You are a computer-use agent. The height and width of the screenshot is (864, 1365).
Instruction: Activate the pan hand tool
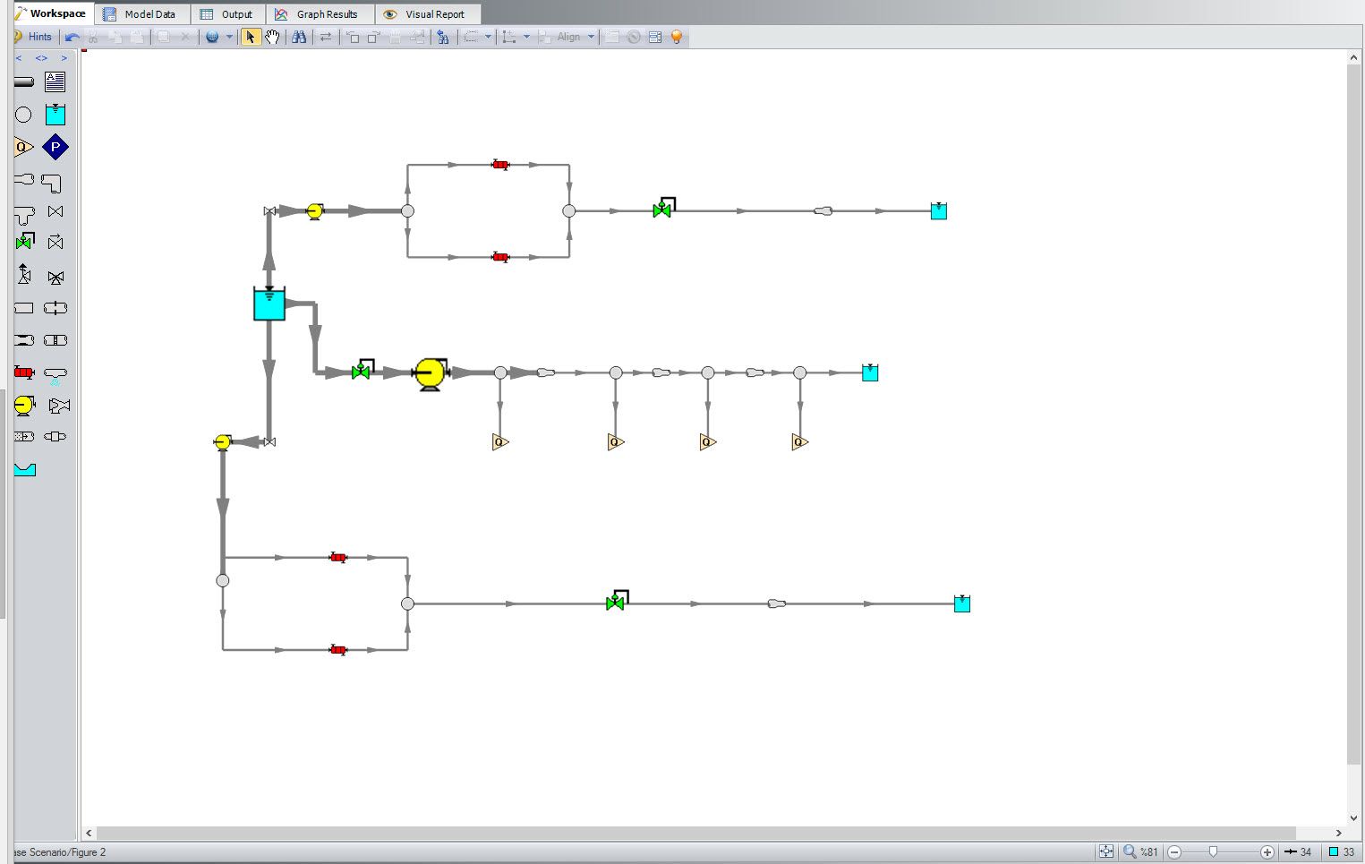272,37
